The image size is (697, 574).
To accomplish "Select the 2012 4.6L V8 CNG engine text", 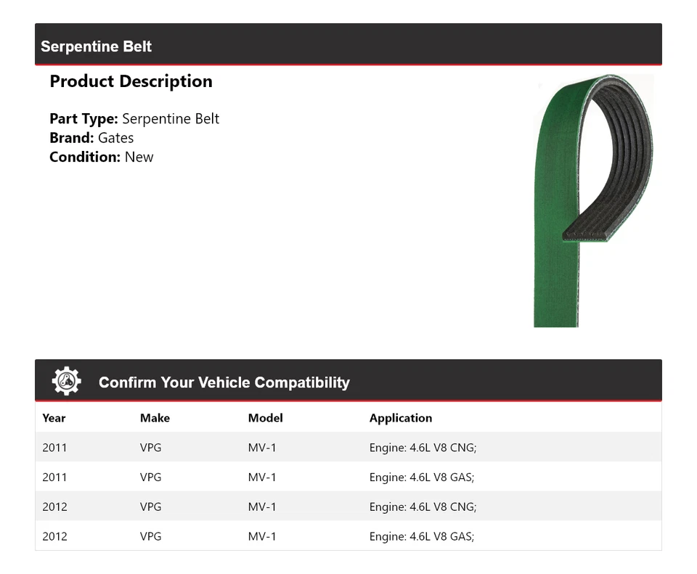I will point(423,507).
